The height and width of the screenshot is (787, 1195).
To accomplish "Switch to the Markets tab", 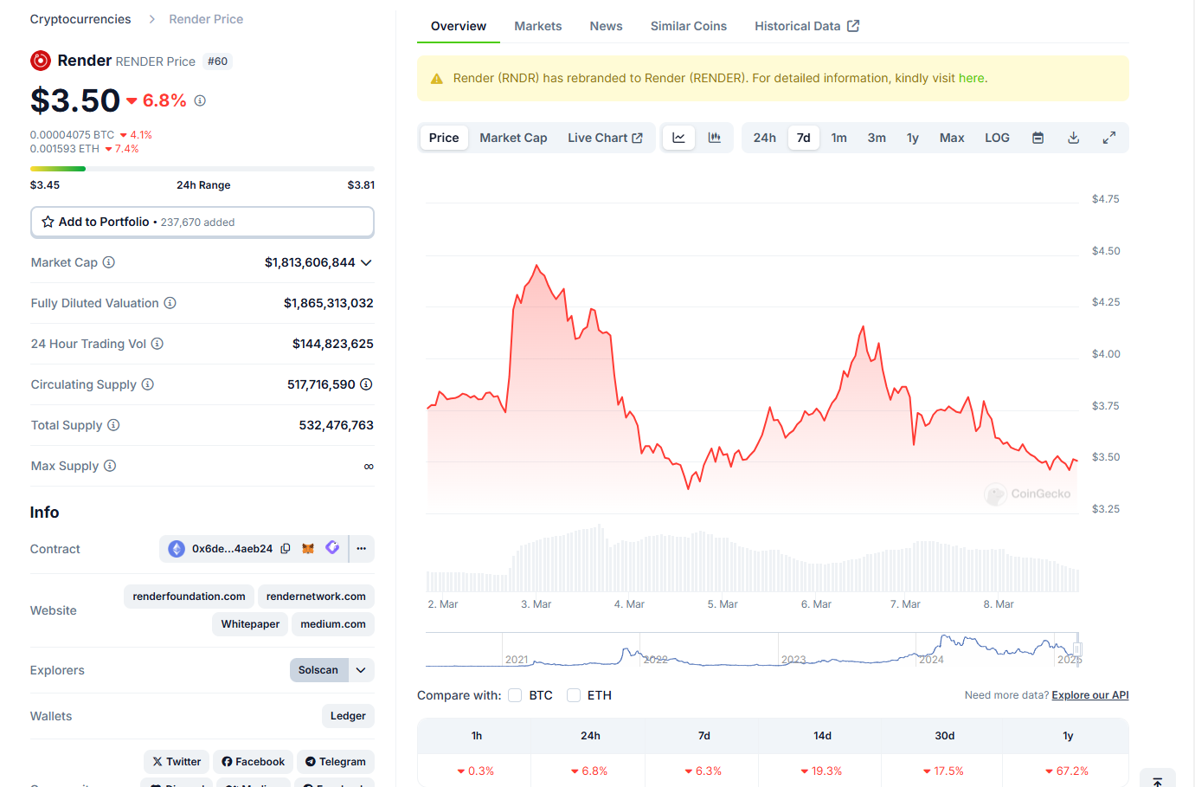I will [x=538, y=26].
